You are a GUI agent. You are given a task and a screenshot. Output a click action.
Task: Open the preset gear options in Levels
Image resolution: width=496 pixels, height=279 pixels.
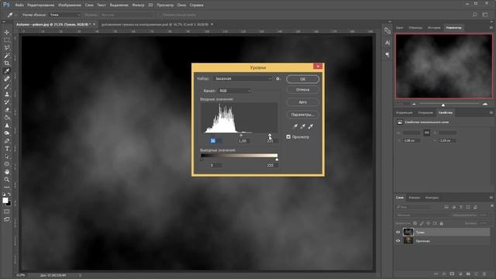[x=278, y=79]
